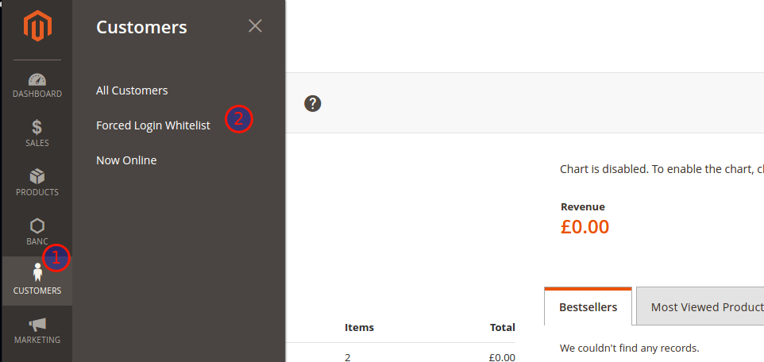Open the Dashboard from the sidebar
Image resolution: width=764 pixels, height=362 pixels.
(x=37, y=86)
